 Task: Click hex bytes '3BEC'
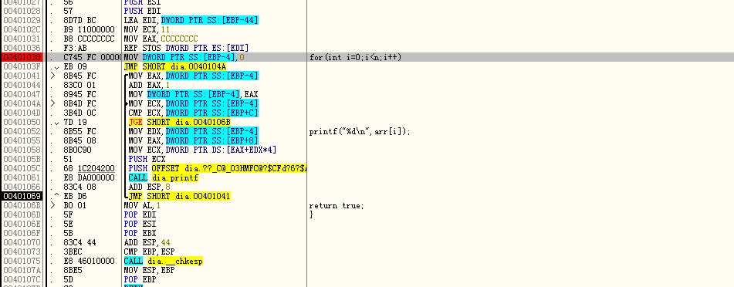pos(73,252)
